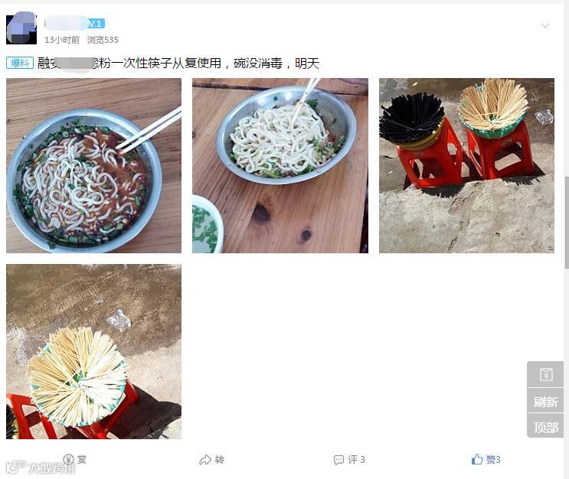Screen dimensions: 569x479
Task: Click the 13小时前 timestamp
Action: pyautogui.click(x=62, y=40)
